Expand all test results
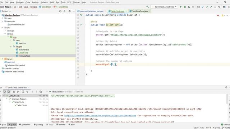Image resolution: width=230 pixels, height=129 pixels. click(x=23, y=92)
